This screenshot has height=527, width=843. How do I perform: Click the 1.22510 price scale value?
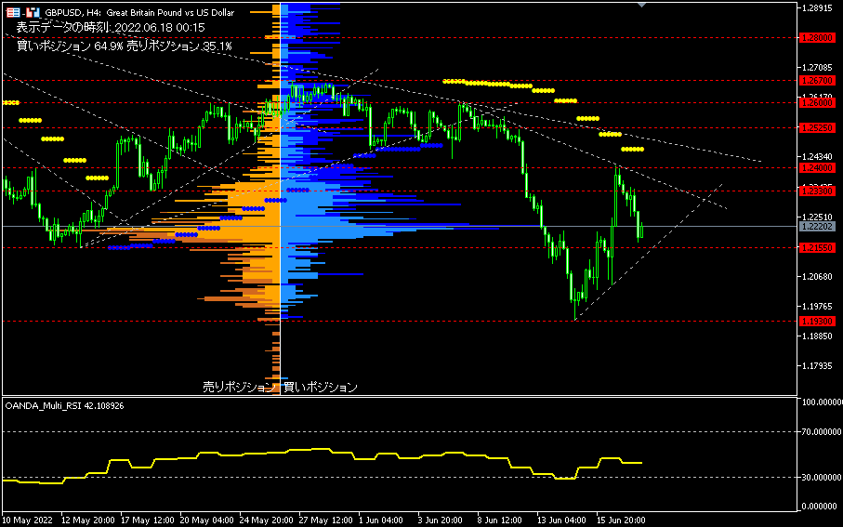(x=817, y=217)
